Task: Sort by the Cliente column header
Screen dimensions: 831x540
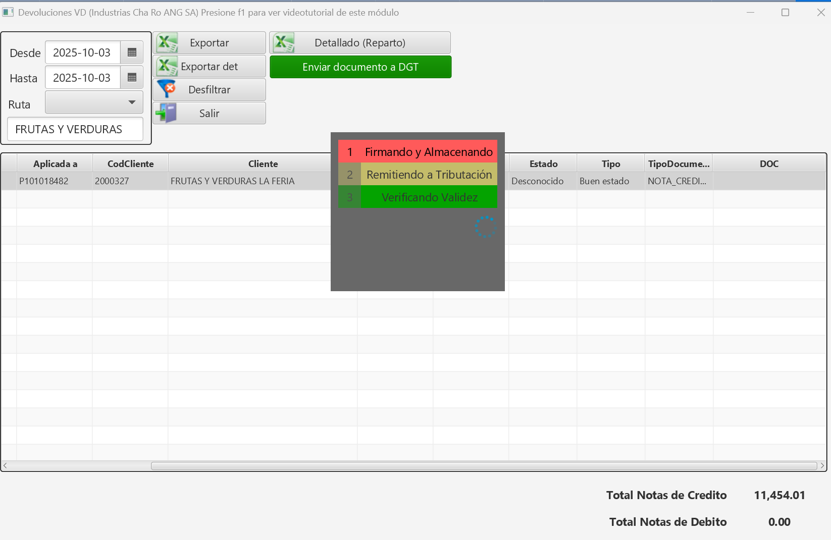Action: click(x=263, y=164)
